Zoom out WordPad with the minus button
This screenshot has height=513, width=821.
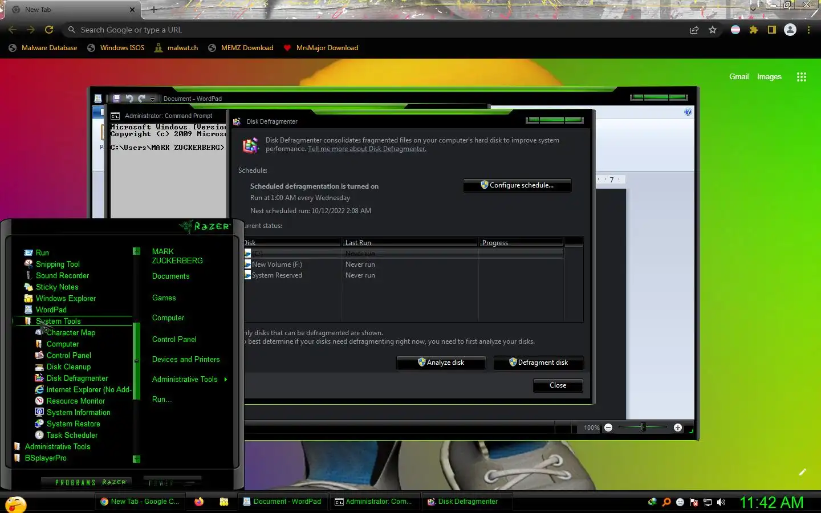tap(608, 427)
